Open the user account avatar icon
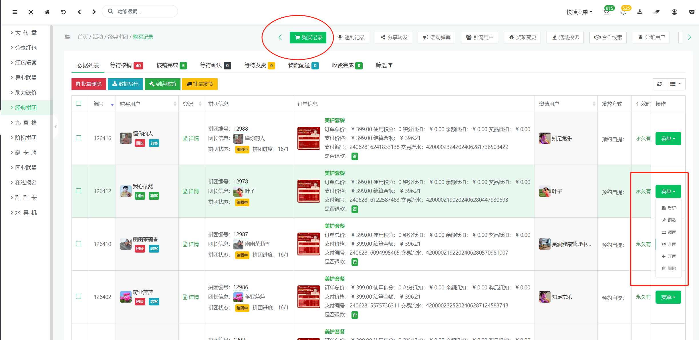 point(674,12)
